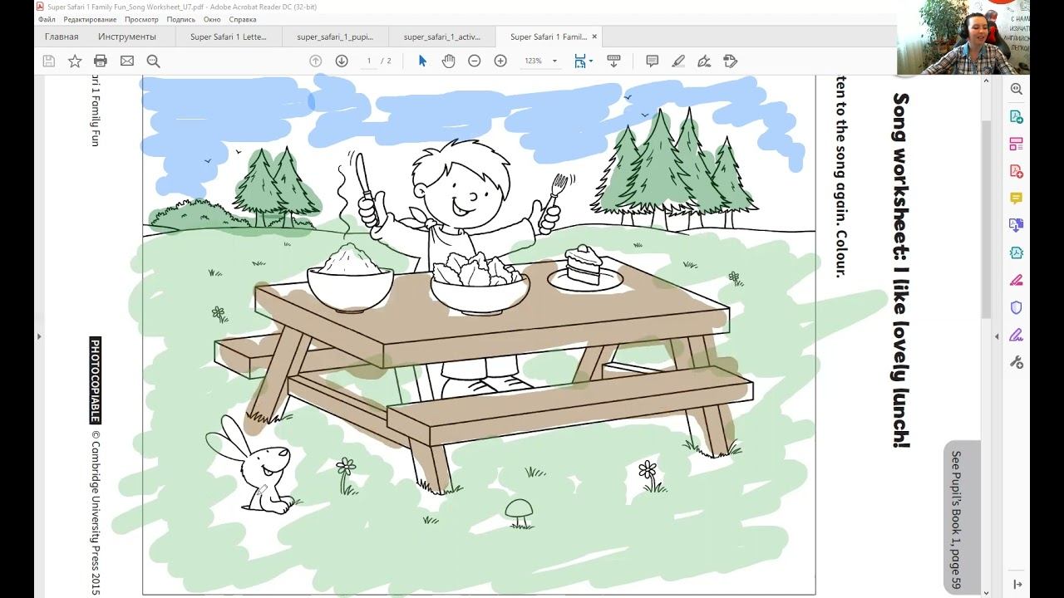Open the Справка menu
Image resolution: width=1064 pixels, height=598 pixels.
click(242, 19)
